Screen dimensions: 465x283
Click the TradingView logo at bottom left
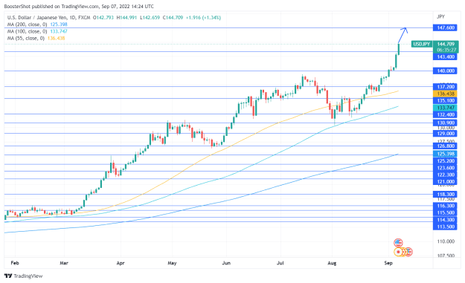coord(24,276)
